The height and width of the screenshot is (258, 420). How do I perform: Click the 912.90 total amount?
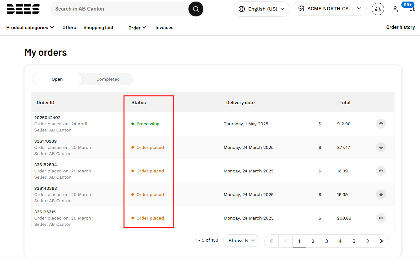pyautogui.click(x=344, y=124)
